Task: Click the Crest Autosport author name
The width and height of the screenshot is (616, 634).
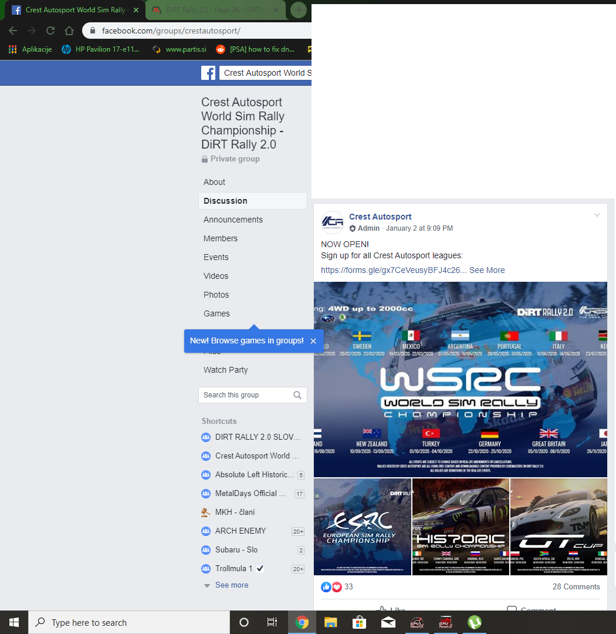Action: 380,217
